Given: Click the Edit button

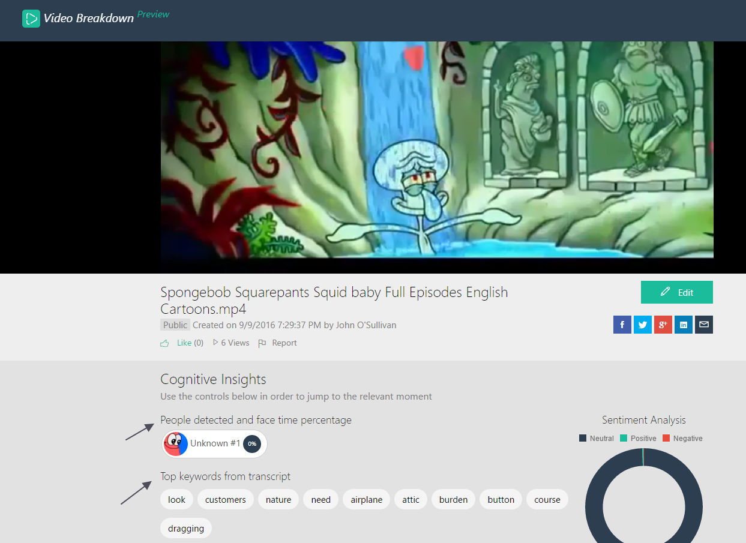Looking at the screenshot, I should coord(677,292).
